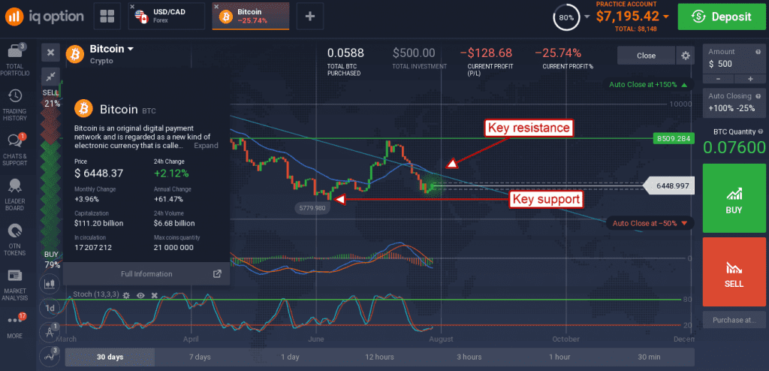Open external link icon on Full Information
This screenshot has width=769, height=371.
click(x=217, y=274)
